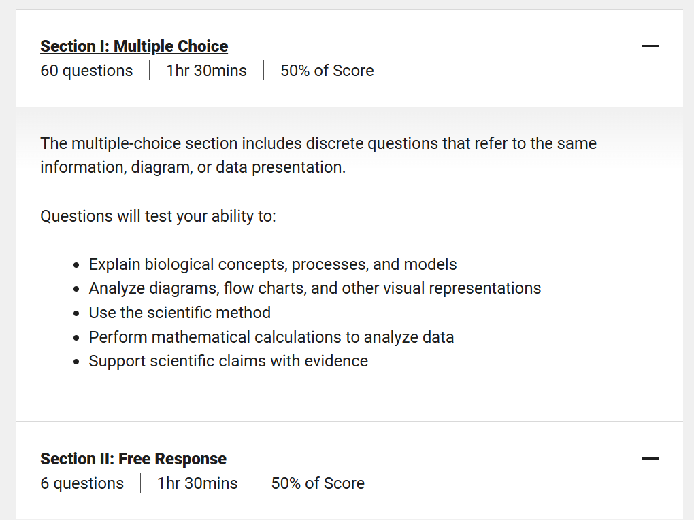Click the "Analyze diagrams, flow charts" bullet item
694x520 pixels.
coord(314,288)
